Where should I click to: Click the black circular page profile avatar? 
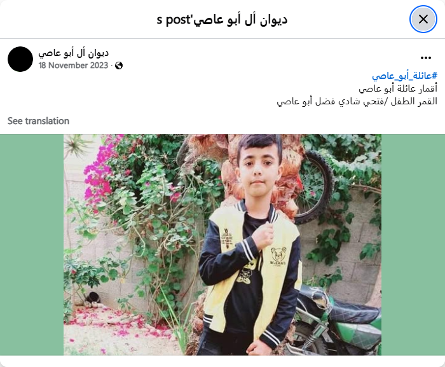point(20,59)
